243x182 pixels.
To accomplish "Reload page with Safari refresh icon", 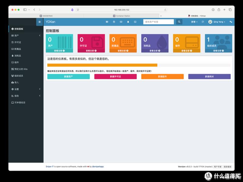I will (x=165, y=10).
